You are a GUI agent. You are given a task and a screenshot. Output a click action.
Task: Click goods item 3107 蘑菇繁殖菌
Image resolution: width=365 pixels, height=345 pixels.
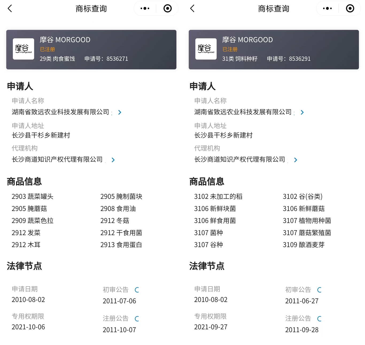[x=307, y=233]
